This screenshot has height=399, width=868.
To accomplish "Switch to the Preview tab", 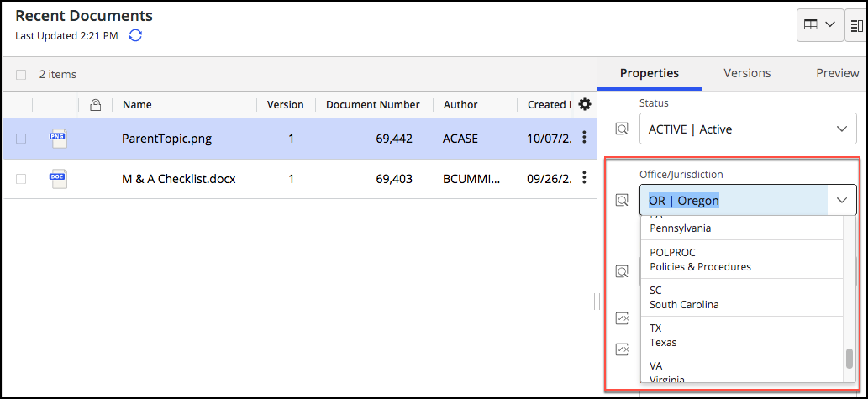I will (x=837, y=73).
